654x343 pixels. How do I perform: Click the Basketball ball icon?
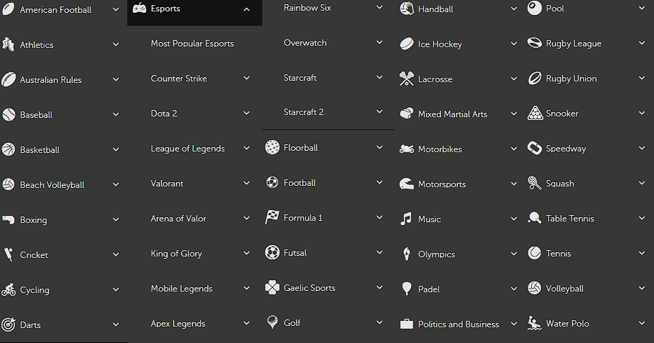pos(9,149)
